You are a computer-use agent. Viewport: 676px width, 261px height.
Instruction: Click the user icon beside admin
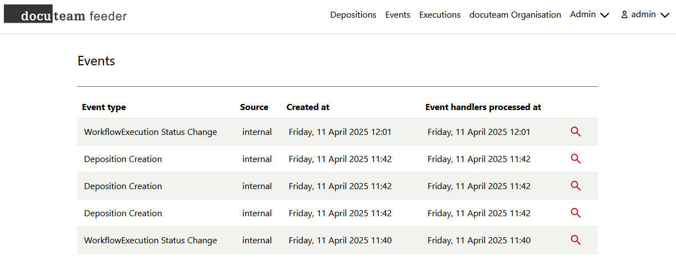[625, 15]
